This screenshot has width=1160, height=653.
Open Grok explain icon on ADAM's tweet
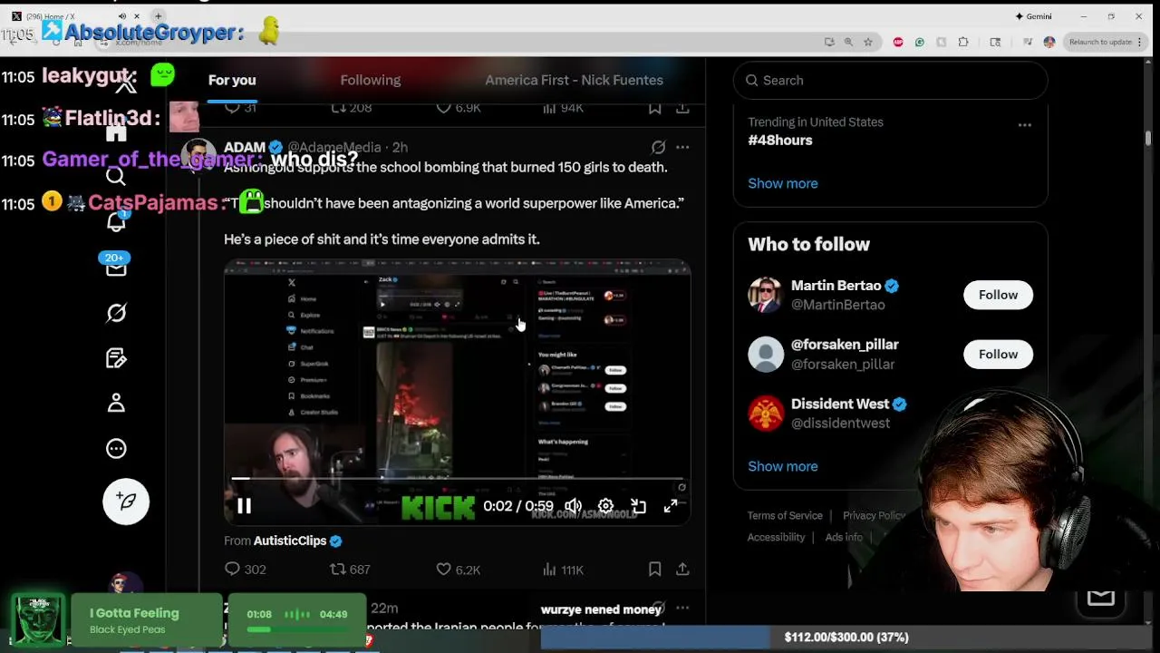[x=659, y=147]
